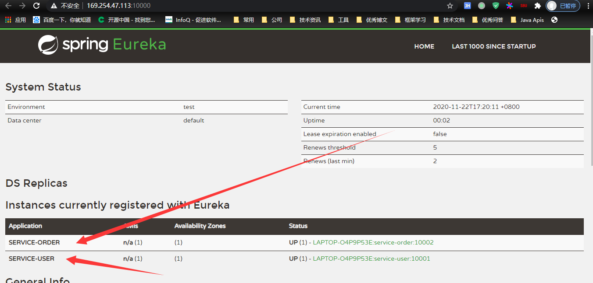Open the 百度一下 bookmark
This screenshot has height=283, width=593.
click(62, 20)
